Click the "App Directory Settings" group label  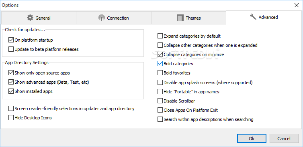[x=27, y=62]
